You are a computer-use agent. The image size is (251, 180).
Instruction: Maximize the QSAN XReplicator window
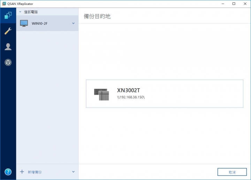pos(234,3)
